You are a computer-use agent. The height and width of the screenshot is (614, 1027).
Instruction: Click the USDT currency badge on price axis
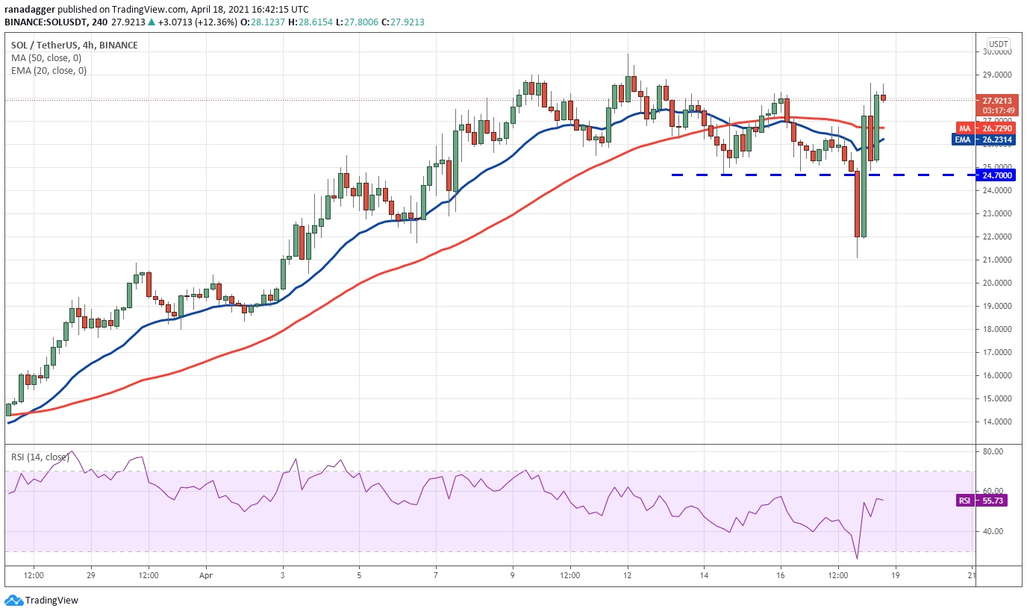tap(998, 43)
